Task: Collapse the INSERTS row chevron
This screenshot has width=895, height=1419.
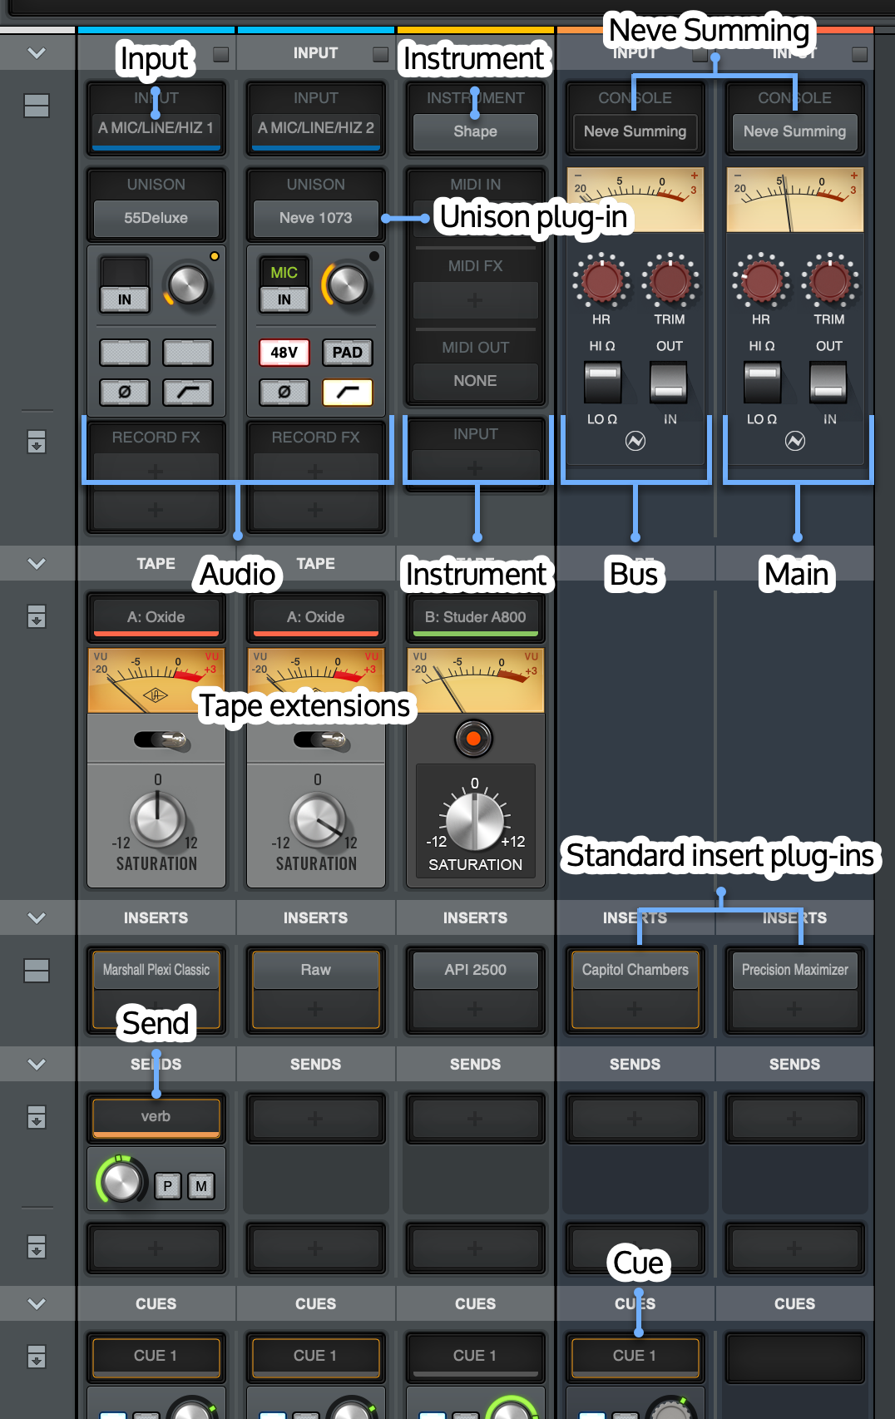Action: tap(37, 918)
